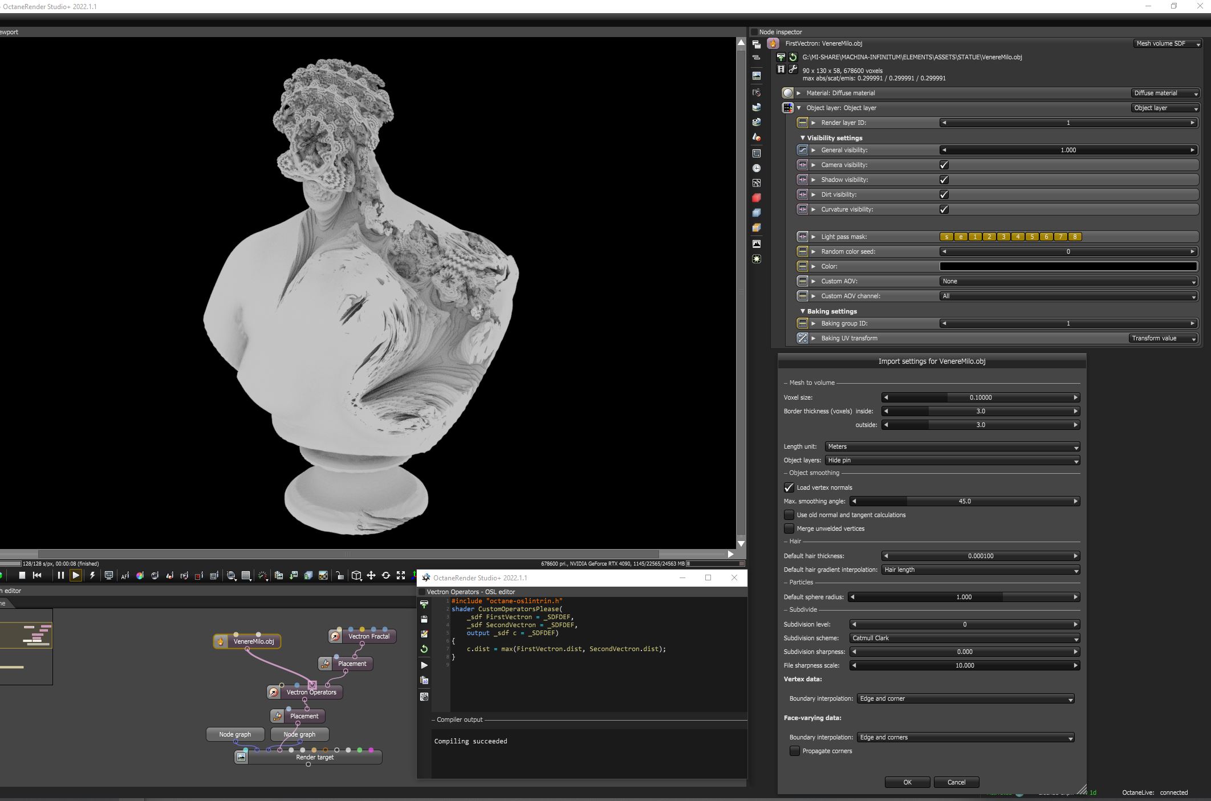The height and width of the screenshot is (801, 1211).
Task: Click the viewport lock icon
Action: pos(340,576)
